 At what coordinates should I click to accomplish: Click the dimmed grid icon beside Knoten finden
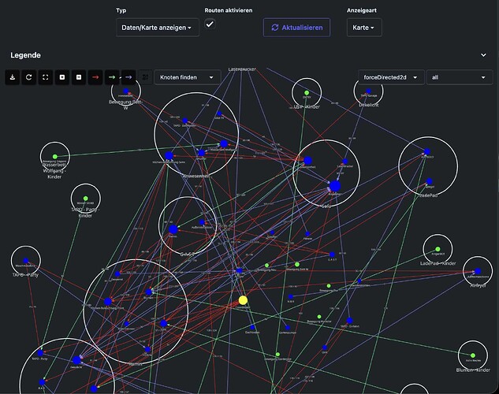tap(145, 77)
